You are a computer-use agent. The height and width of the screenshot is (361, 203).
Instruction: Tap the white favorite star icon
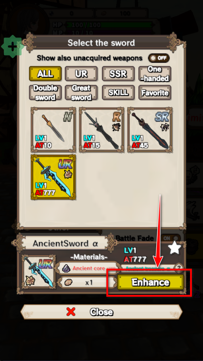[175, 248]
